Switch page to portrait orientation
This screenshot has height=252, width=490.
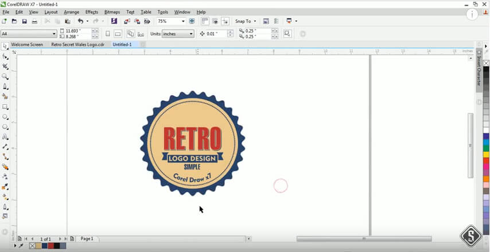[107, 34]
